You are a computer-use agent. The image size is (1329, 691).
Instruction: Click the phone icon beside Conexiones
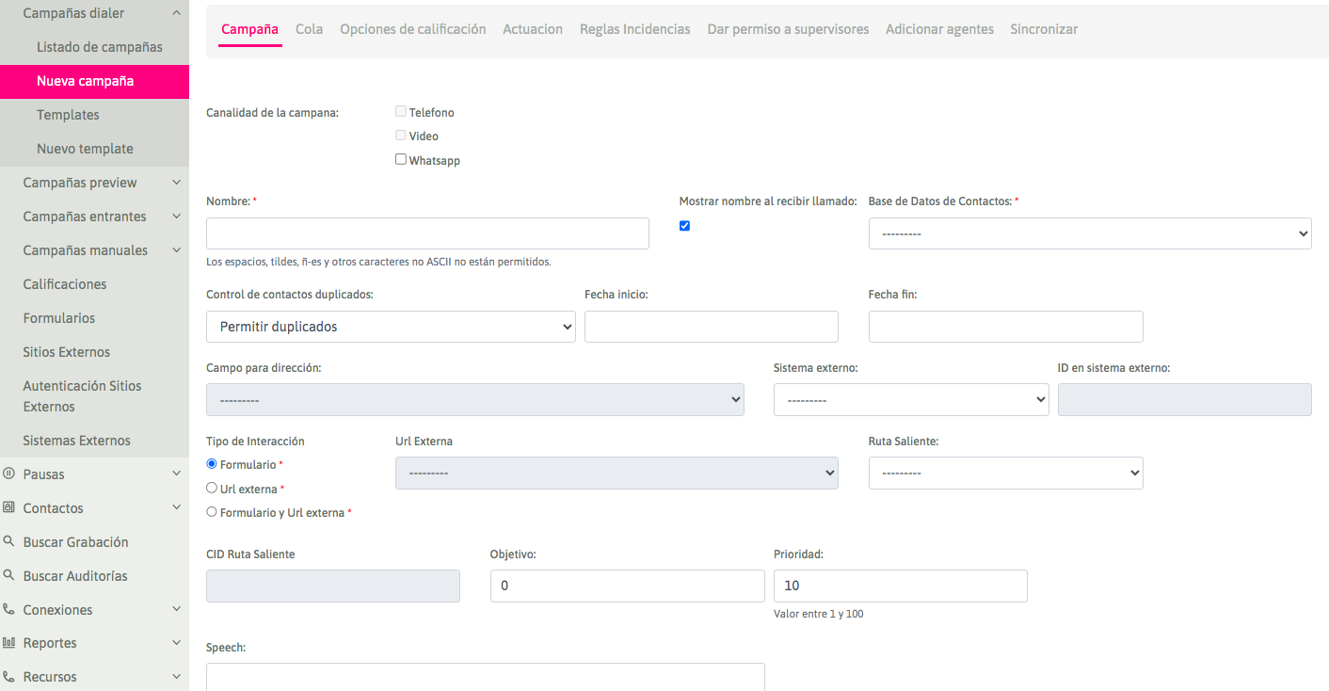8,610
